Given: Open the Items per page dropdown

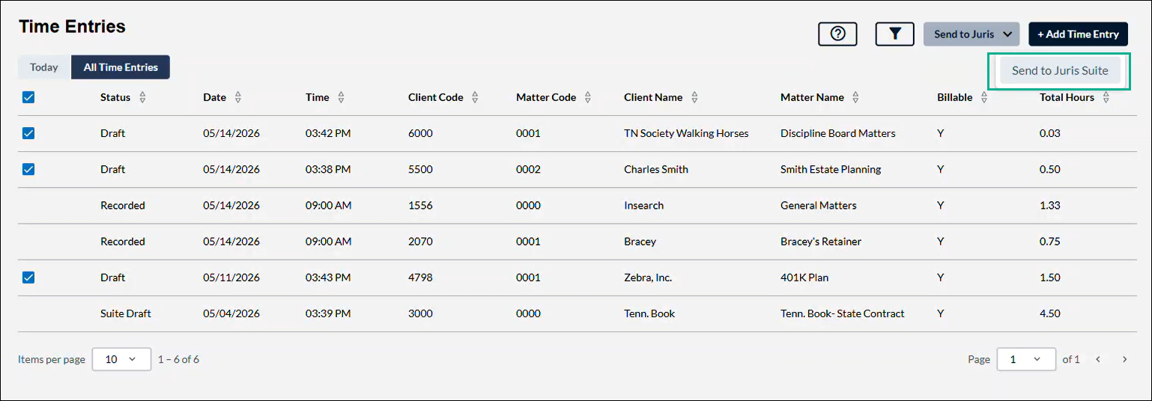Looking at the screenshot, I should tap(121, 359).
